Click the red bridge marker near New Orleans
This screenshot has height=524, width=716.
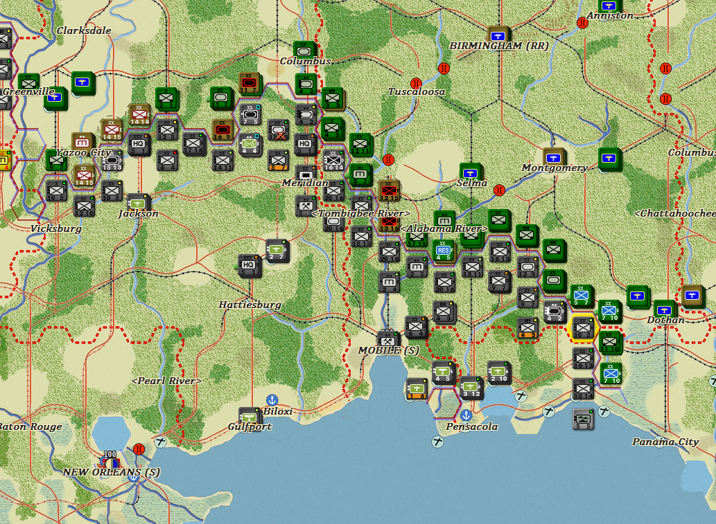pyautogui.click(x=139, y=449)
